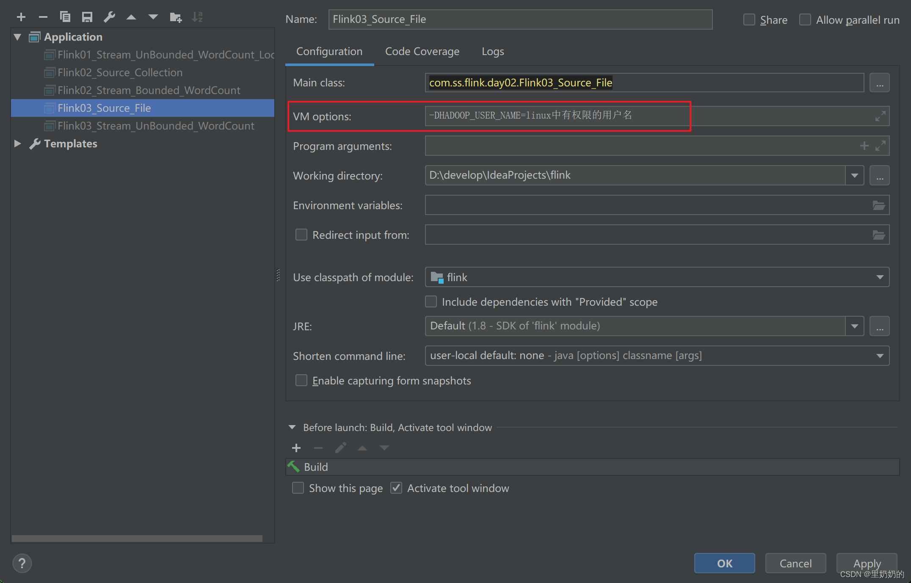Screen dimensions: 911x583
Task: Browse for main class with ellipsis button
Action: pyautogui.click(x=879, y=83)
